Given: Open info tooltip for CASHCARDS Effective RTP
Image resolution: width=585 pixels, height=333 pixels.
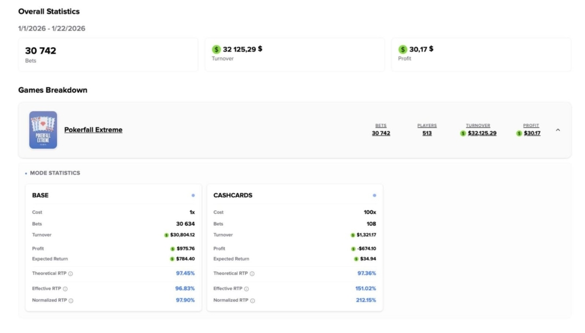Looking at the screenshot, I should (x=247, y=289).
